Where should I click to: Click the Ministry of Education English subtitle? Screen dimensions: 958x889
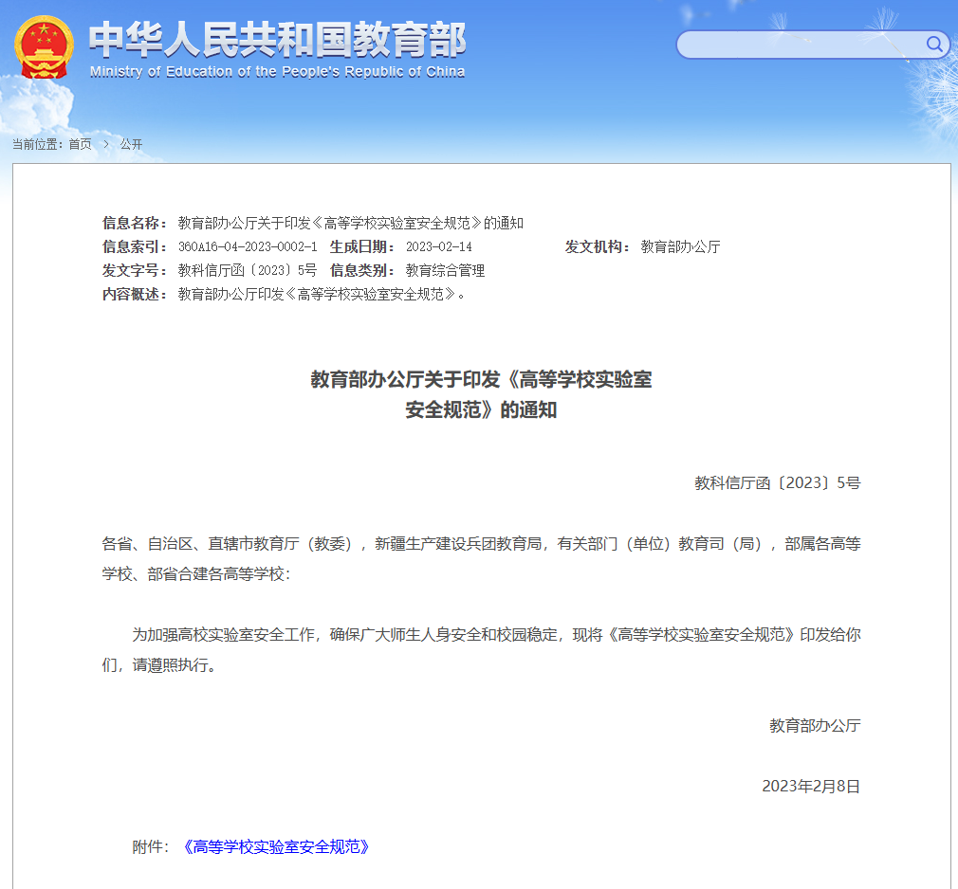point(277,72)
